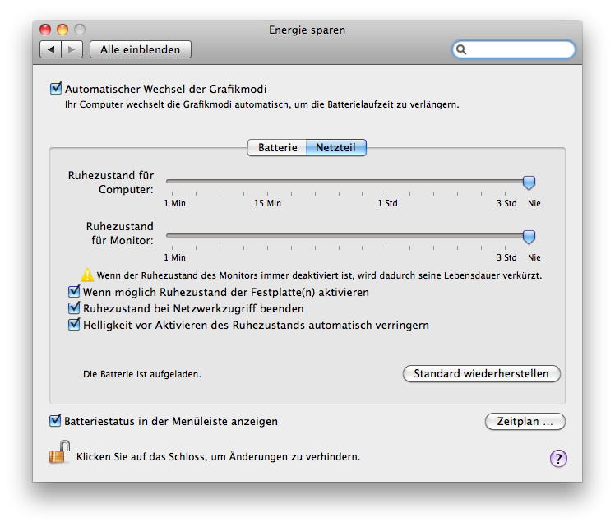Click the magnifier icon in search field

461,49
